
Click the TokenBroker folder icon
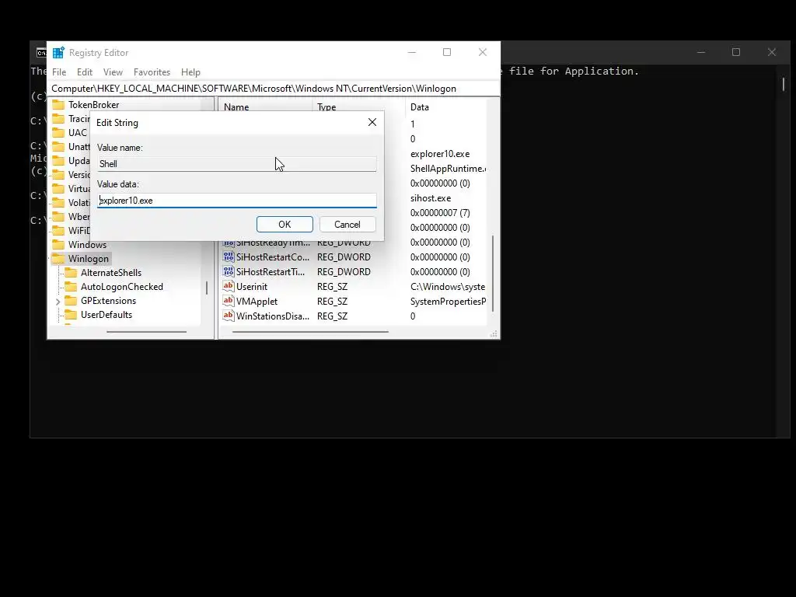click(59, 105)
